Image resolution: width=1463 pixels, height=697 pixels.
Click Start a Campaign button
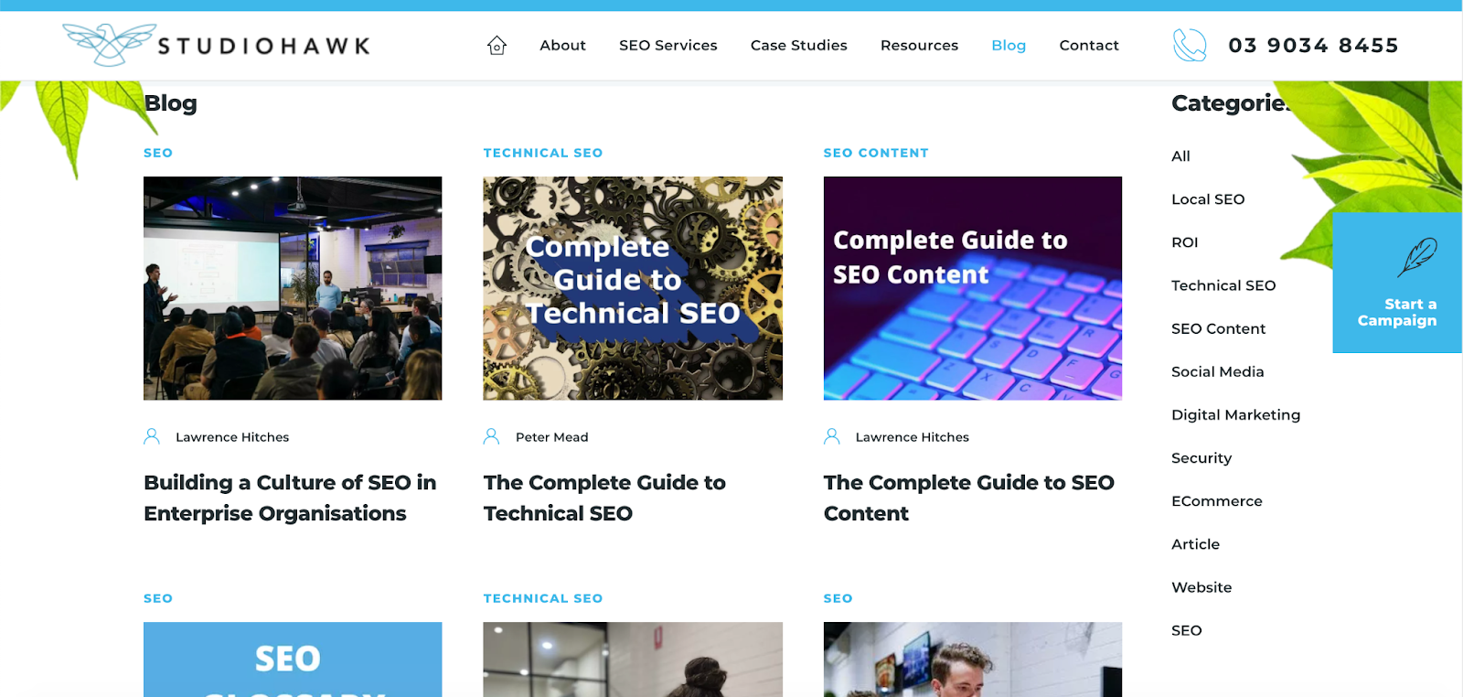(1397, 283)
